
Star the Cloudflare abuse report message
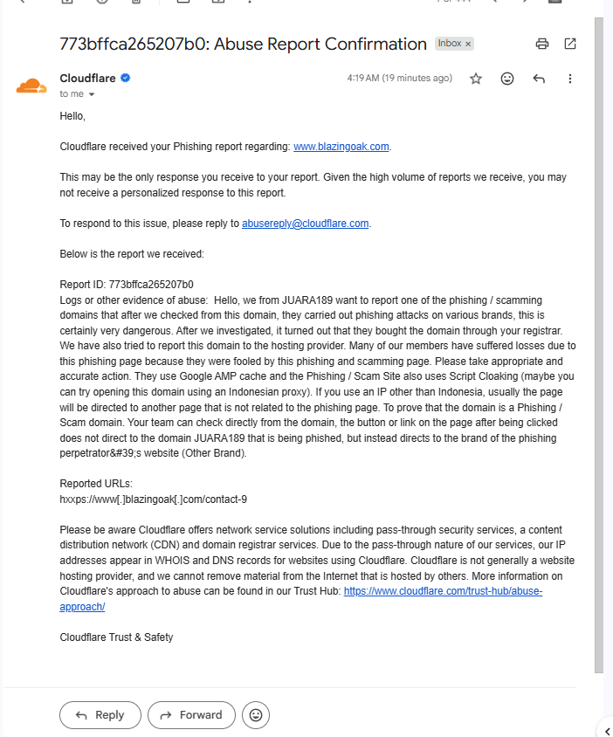(x=476, y=79)
